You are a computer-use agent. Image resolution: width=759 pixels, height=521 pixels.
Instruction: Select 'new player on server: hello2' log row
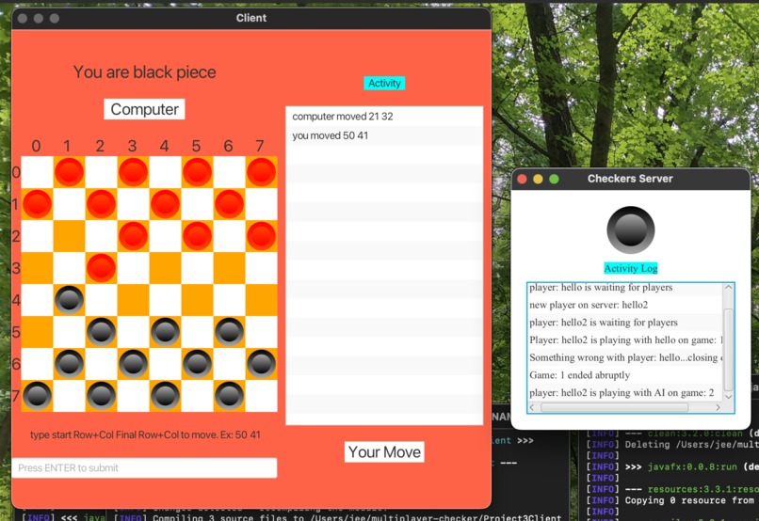click(x=625, y=305)
